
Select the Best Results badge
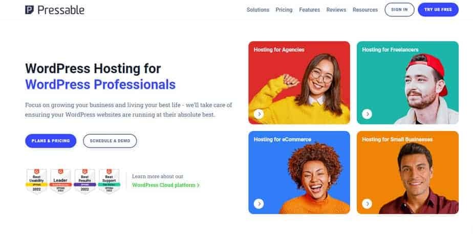(85, 181)
